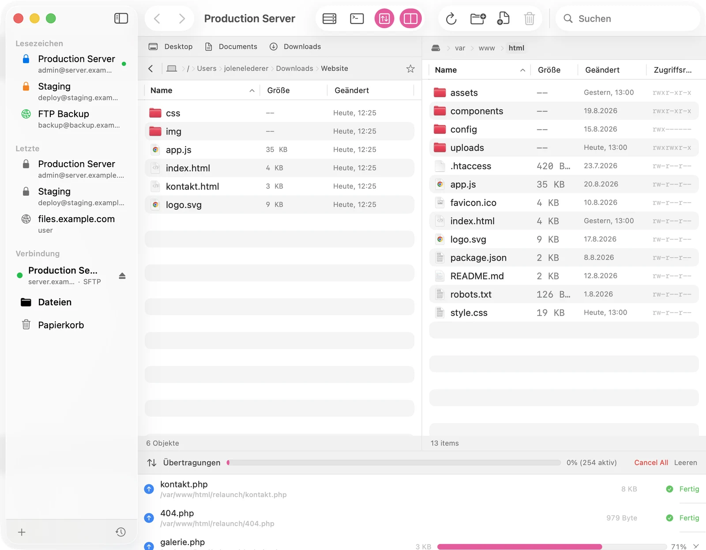This screenshot has width=706, height=550.
Task: Toggle the pink transfers panel button
Action: tap(384, 19)
